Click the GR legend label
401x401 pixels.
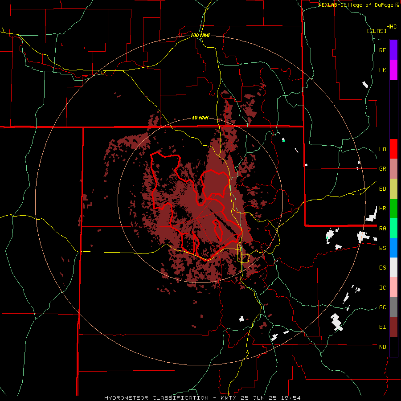click(382, 169)
